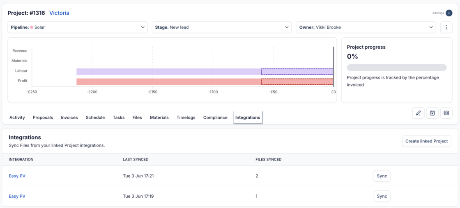Click the calendar schedule icon

pos(432,113)
